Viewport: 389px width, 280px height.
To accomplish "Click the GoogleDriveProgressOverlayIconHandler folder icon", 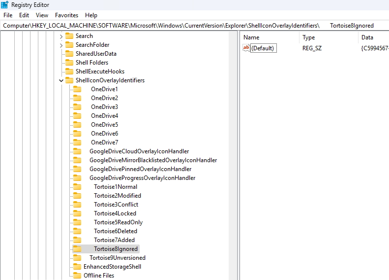I will [77, 178].
